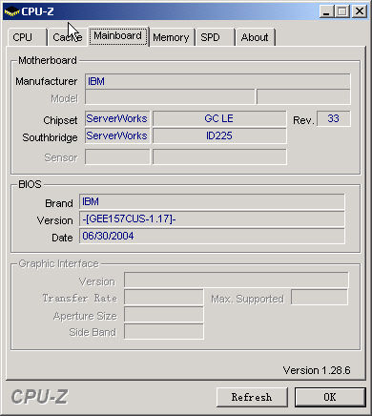Select the Mainboard tab
The image size is (372, 416).
[x=118, y=36]
